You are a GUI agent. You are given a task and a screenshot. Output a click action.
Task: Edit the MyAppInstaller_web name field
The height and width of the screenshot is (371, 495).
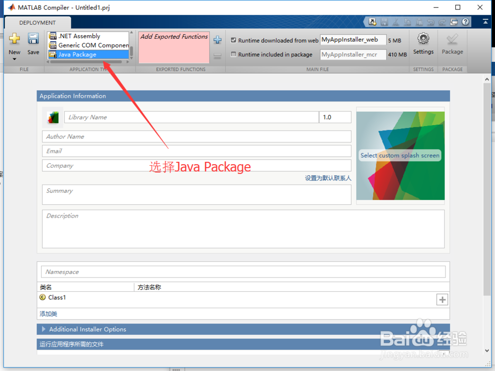[x=353, y=40]
